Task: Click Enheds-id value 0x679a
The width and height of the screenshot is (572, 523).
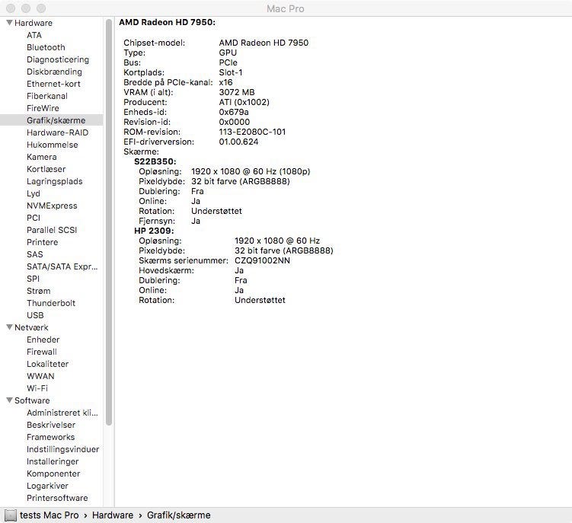Action: [x=234, y=112]
